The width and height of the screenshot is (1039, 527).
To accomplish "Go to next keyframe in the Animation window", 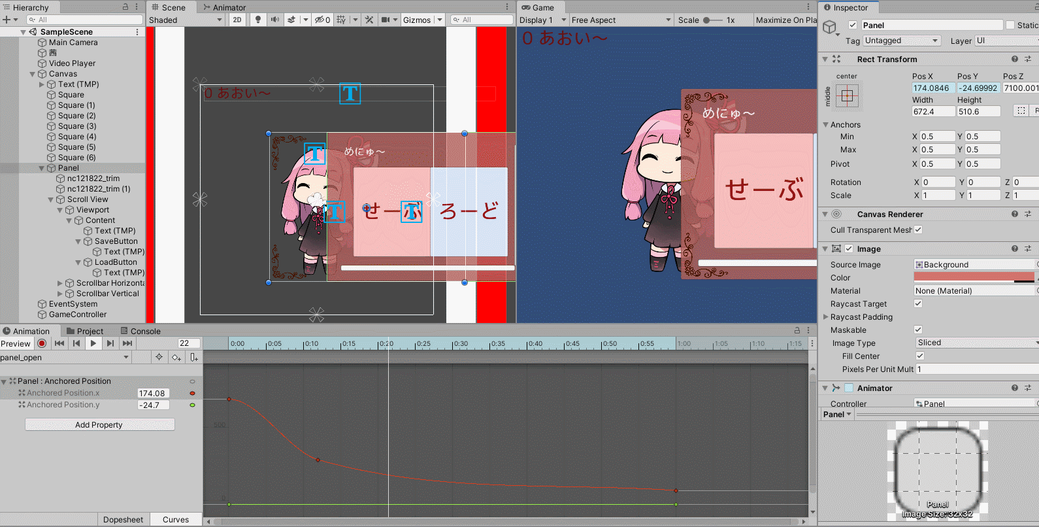I will click(x=110, y=343).
